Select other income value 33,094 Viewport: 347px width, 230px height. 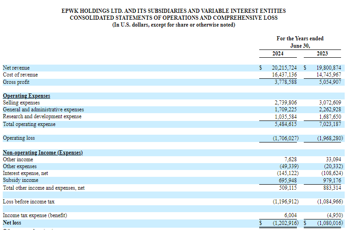[334, 159]
